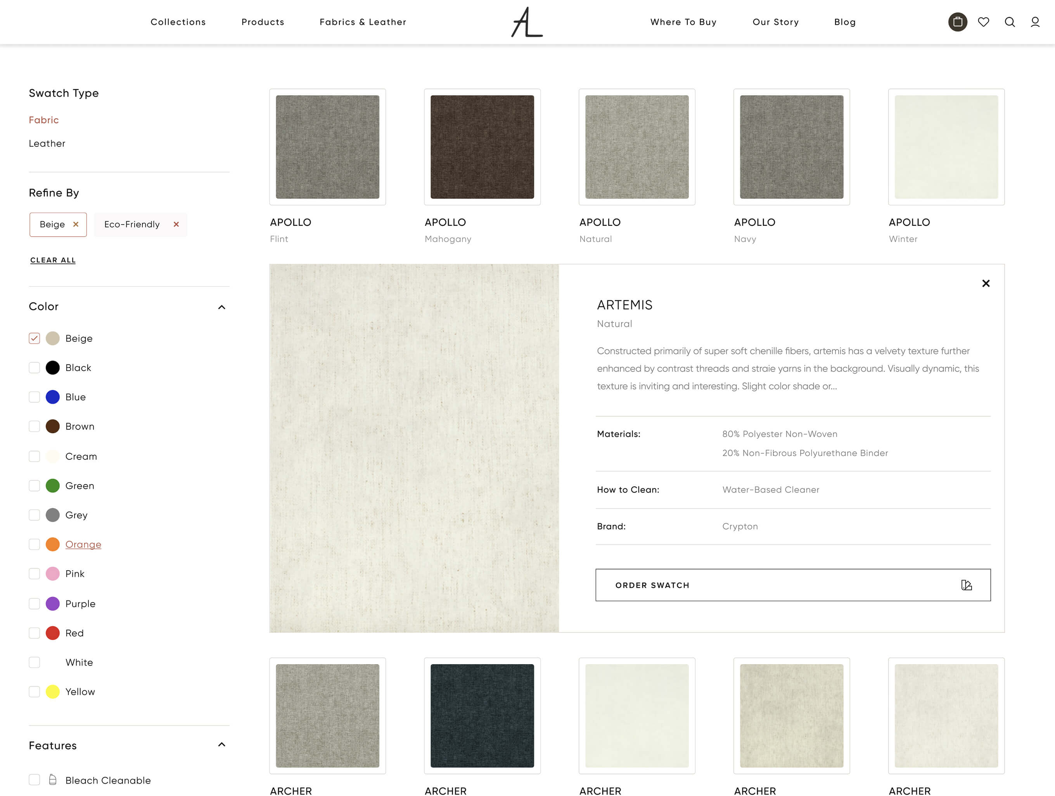This screenshot has width=1055, height=796.
Task: Open the Fabrics & Leather menu
Action: [x=363, y=22]
